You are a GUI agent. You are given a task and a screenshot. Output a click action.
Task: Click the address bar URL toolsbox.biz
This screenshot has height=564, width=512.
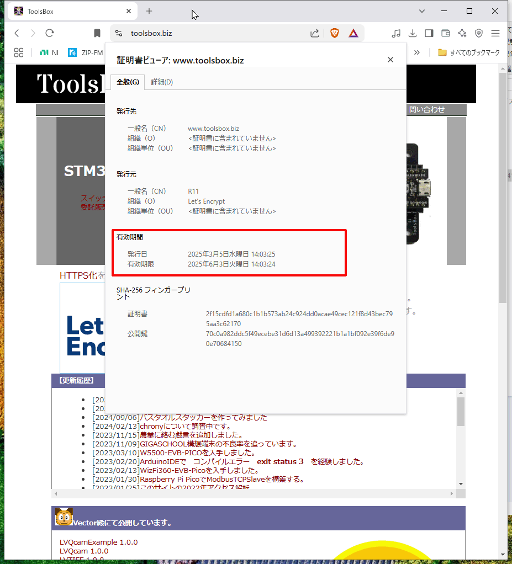click(x=151, y=34)
